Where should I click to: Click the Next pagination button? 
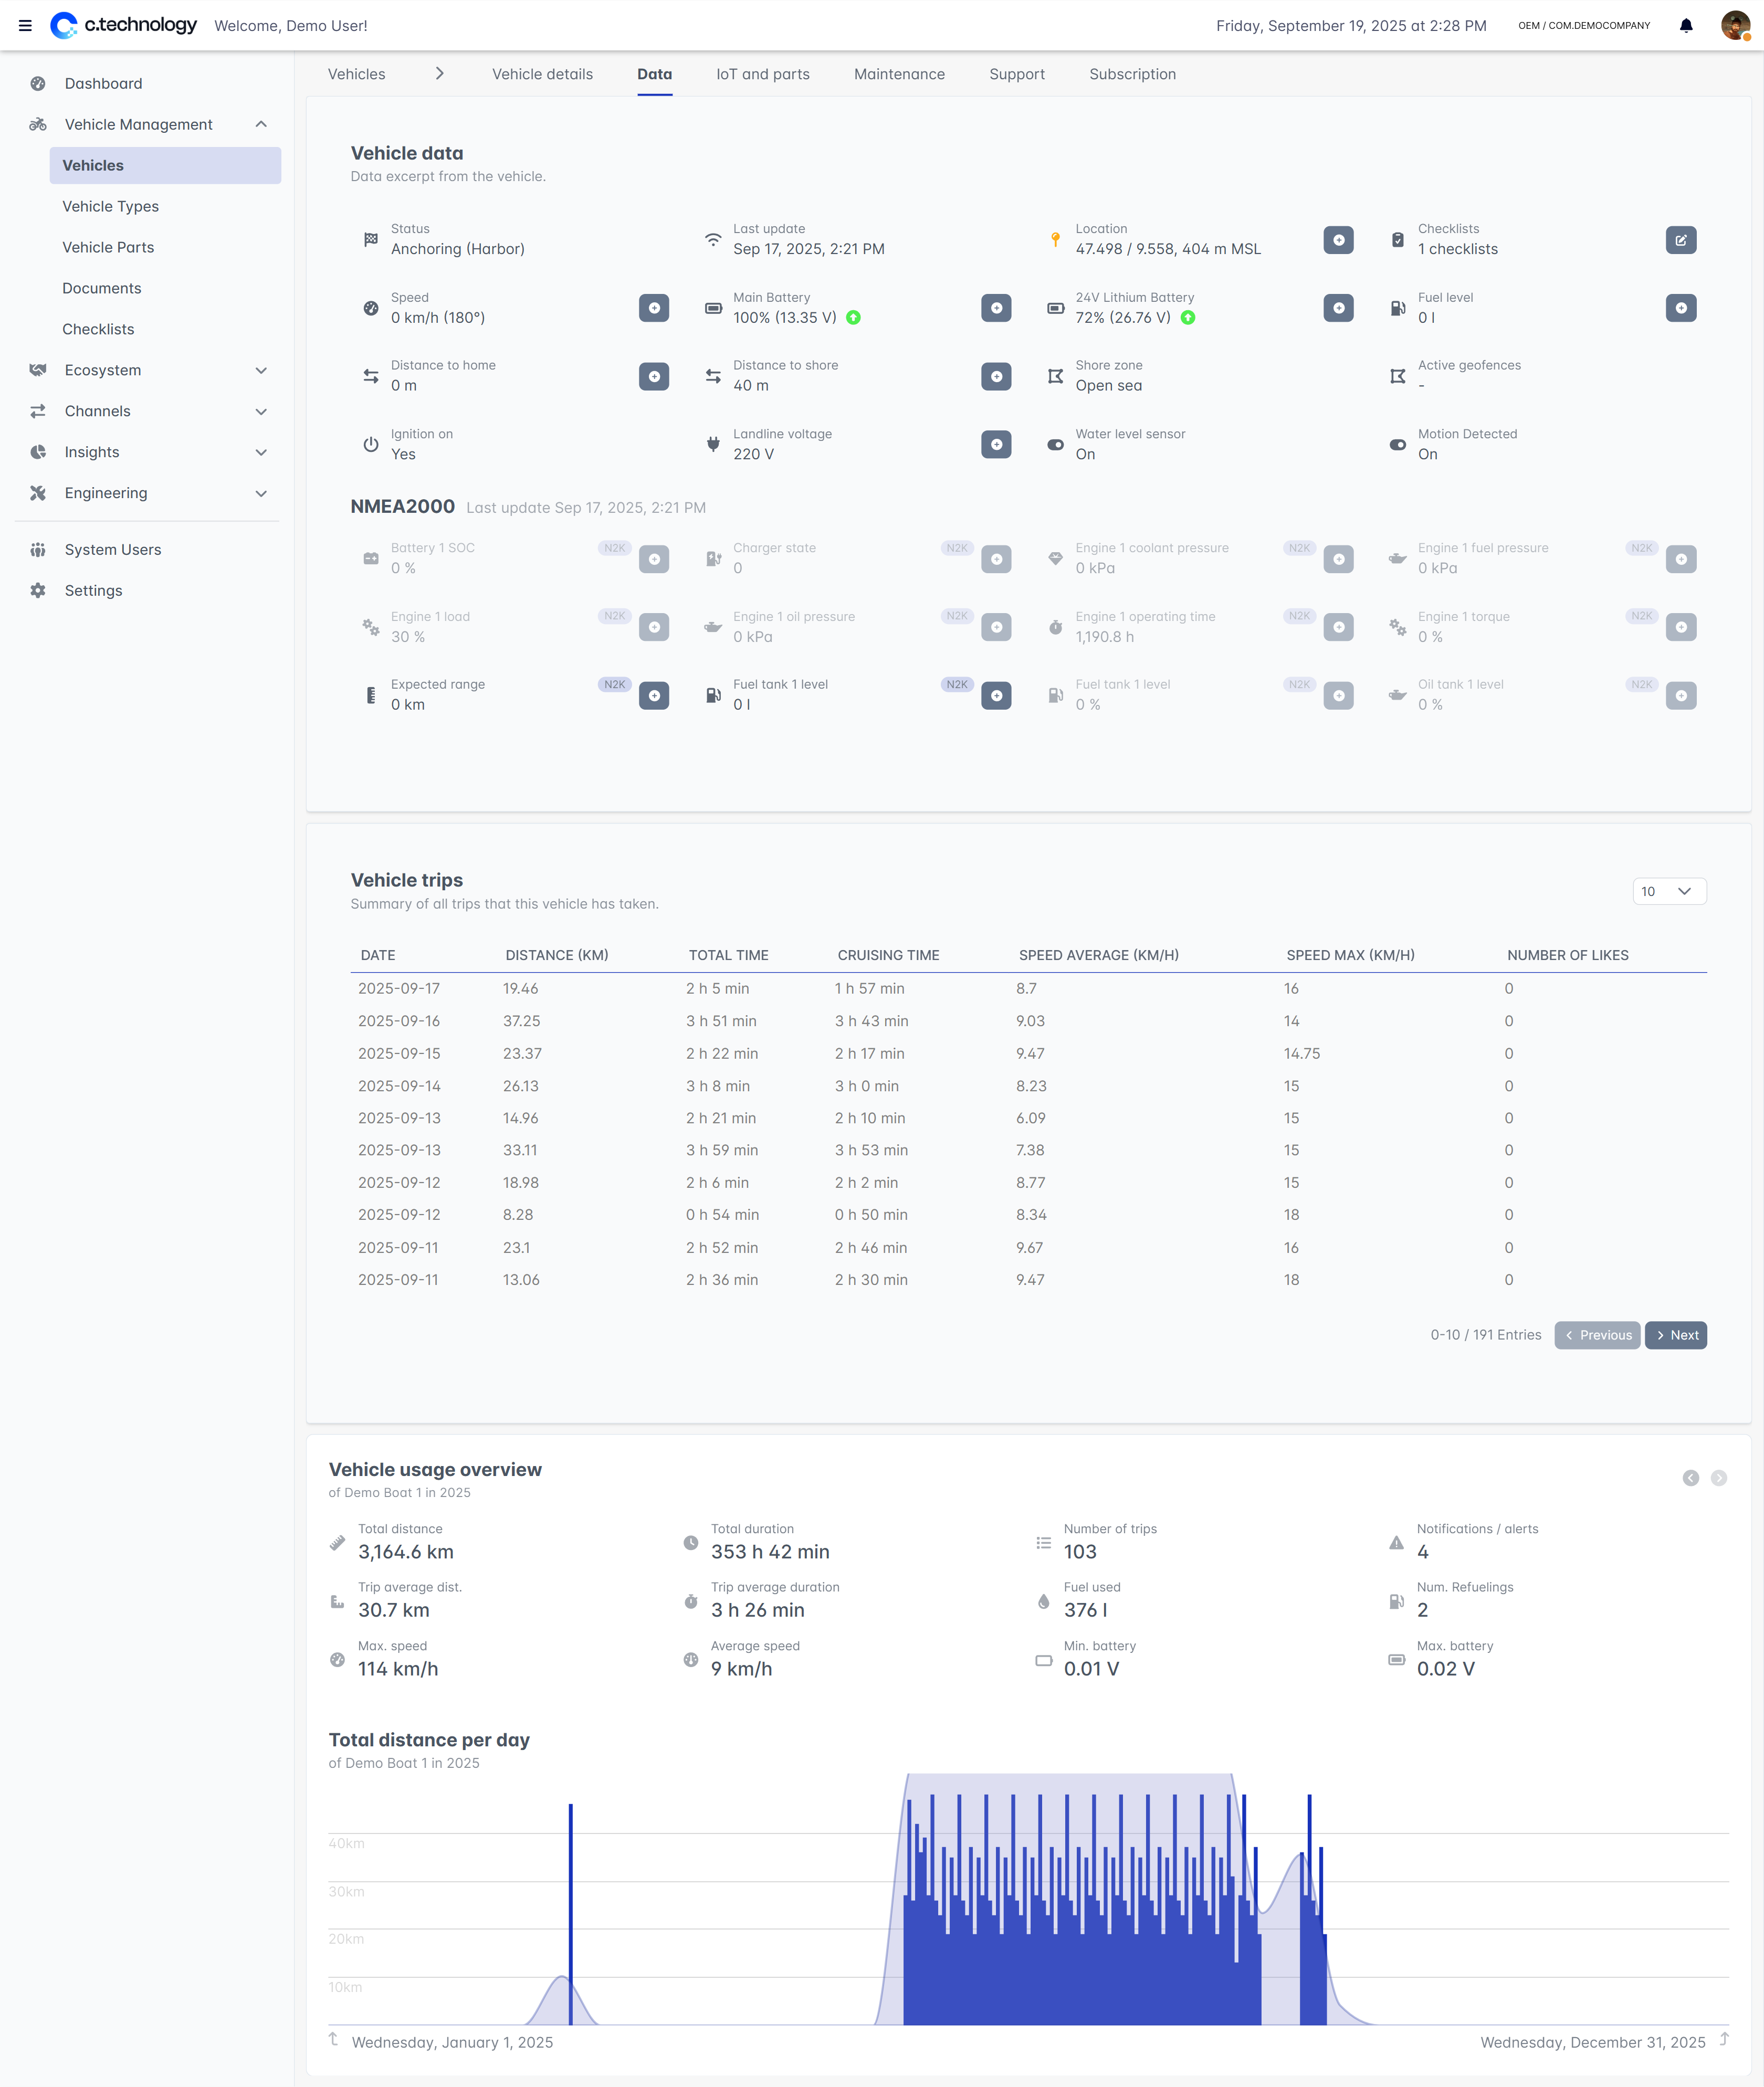point(1675,1335)
